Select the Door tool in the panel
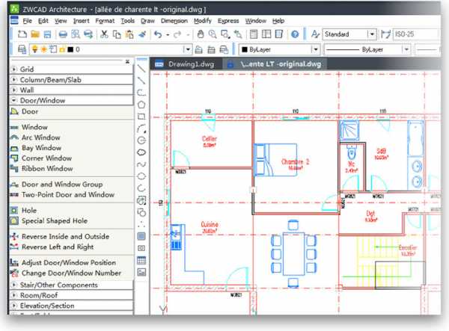 (30, 111)
